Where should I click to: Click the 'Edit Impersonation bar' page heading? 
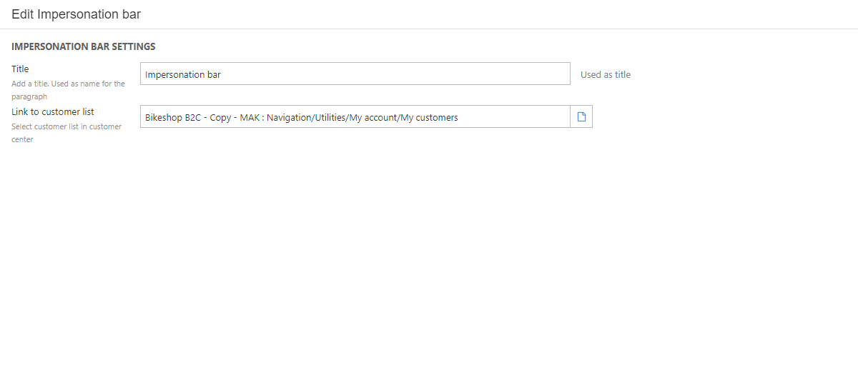coord(76,14)
